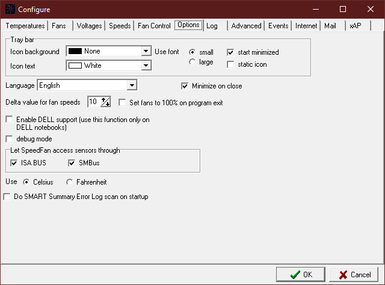
Task: Maximize the Configure window
Action: 343,10
